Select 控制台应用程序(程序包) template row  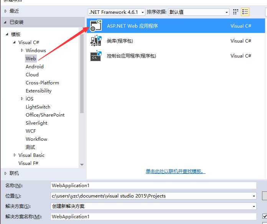tap(176, 56)
